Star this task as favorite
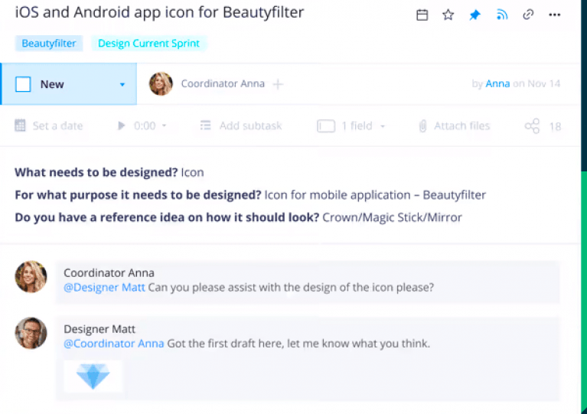 click(448, 15)
